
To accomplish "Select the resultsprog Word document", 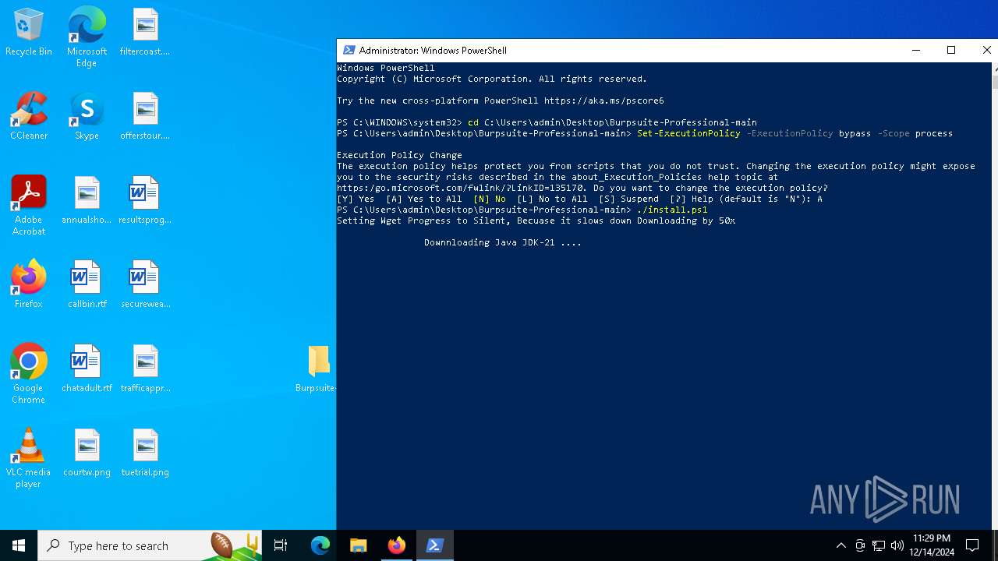I will 145,201.
